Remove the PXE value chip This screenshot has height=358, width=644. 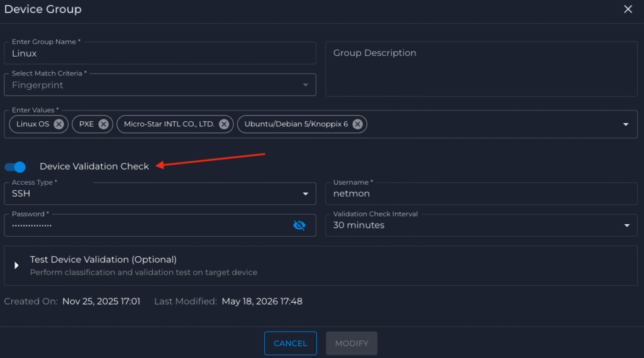coord(104,124)
